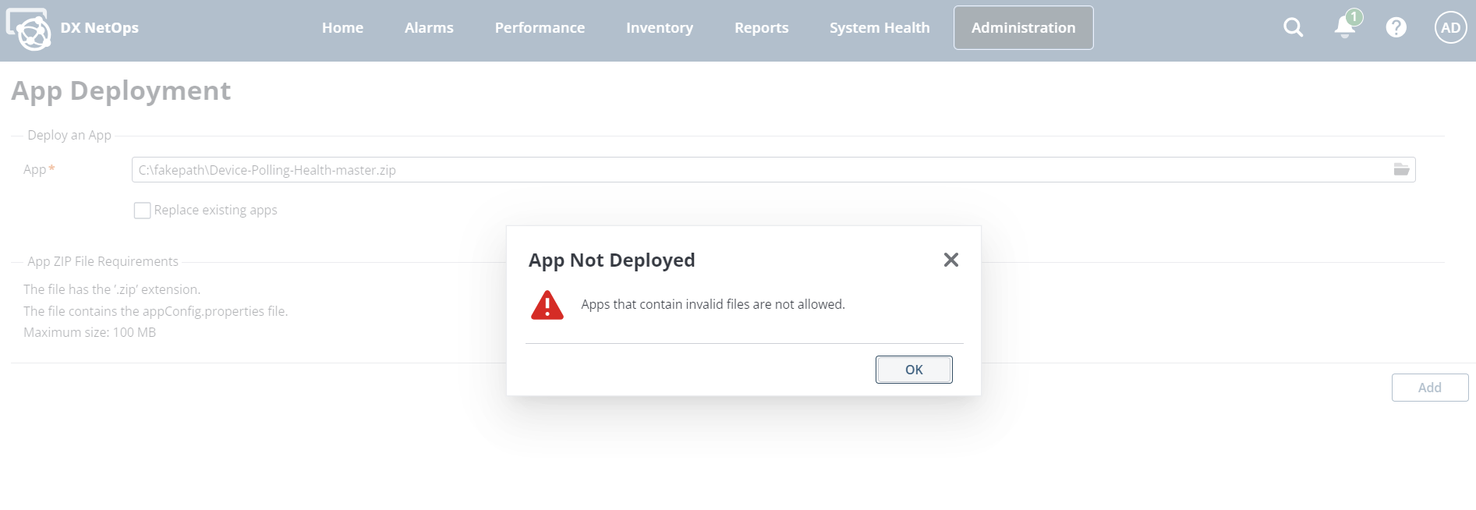The image size is (1476, 510).
Task: Open the Reports menu
Action: coord(761,28)
